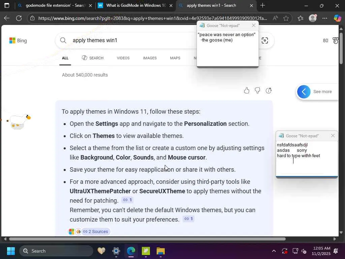Open the green notes app in taskbar
This screenshot has height=259, width=345.
(x=146, y=251)
